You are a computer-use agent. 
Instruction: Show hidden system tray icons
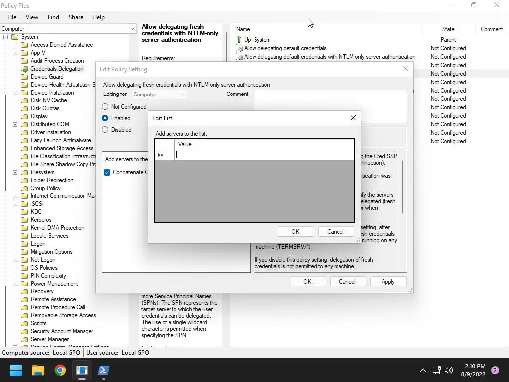click(423, 370)
